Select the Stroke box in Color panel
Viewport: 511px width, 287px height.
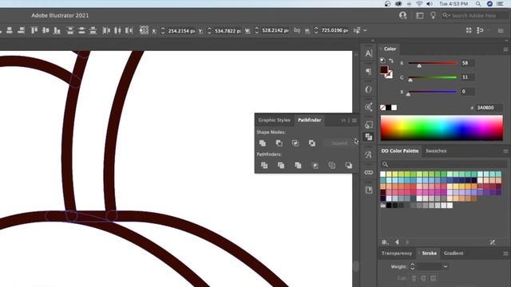[x=389, y=75]
